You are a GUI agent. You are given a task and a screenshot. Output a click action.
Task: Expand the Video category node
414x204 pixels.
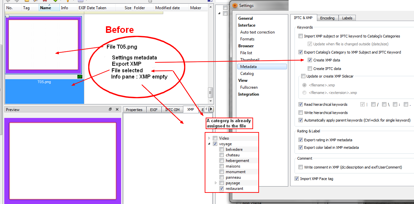pyautogui.click(x=209, y=138)
